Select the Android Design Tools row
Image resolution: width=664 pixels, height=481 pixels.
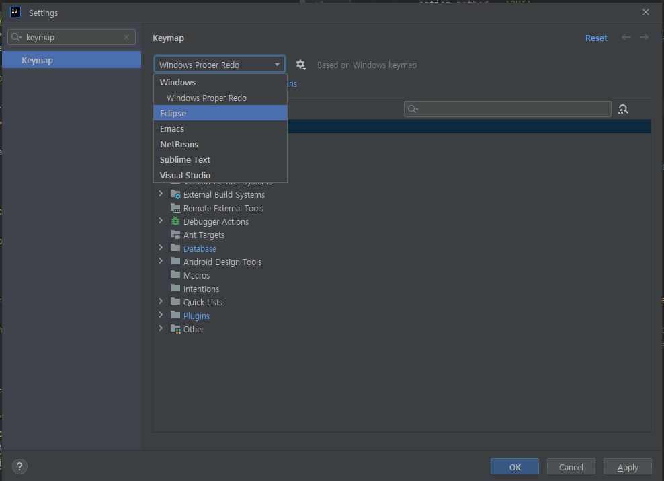tap(401, 262)
